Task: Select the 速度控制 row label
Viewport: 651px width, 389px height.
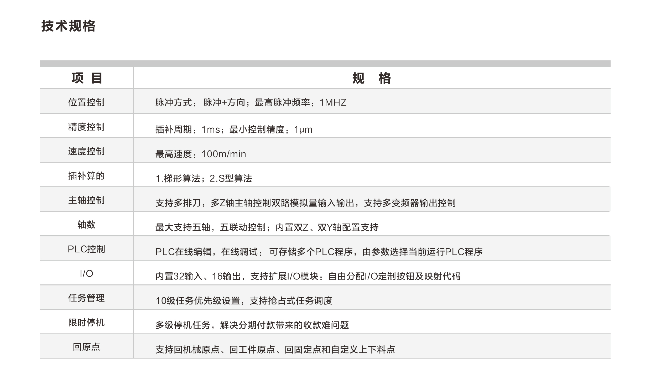Action: coord(86,151)
